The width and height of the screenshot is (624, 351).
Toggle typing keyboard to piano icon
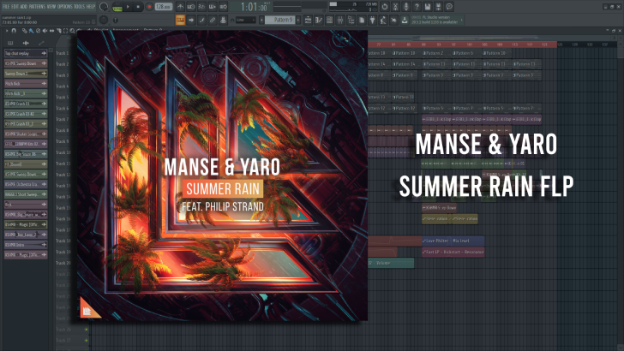(180, 20)
